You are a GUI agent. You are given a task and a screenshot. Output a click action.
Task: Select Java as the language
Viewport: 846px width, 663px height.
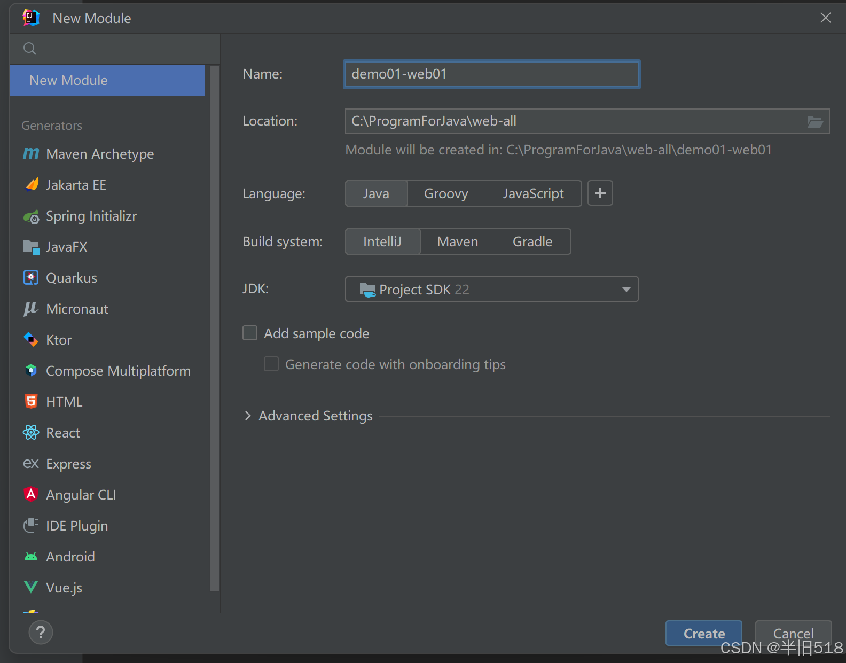[377, 193]
